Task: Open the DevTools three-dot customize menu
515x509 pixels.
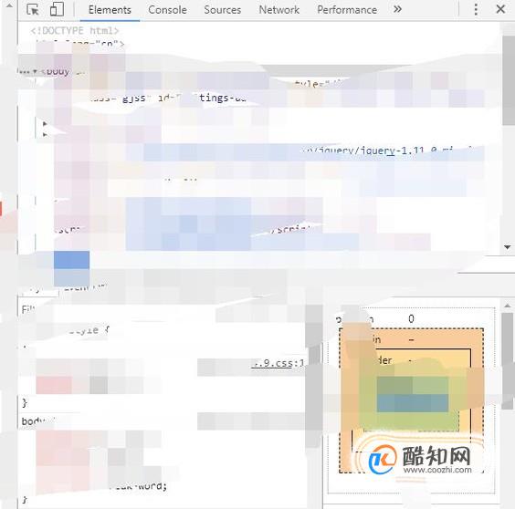Action: [476, 9]
